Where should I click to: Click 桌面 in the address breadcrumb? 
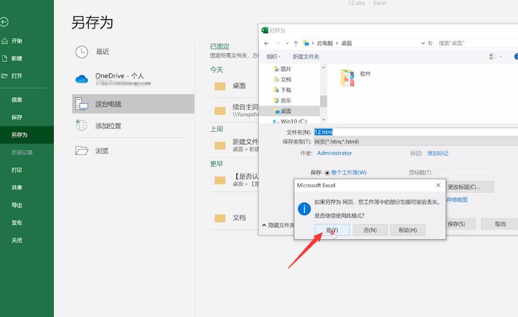point(346,43)
